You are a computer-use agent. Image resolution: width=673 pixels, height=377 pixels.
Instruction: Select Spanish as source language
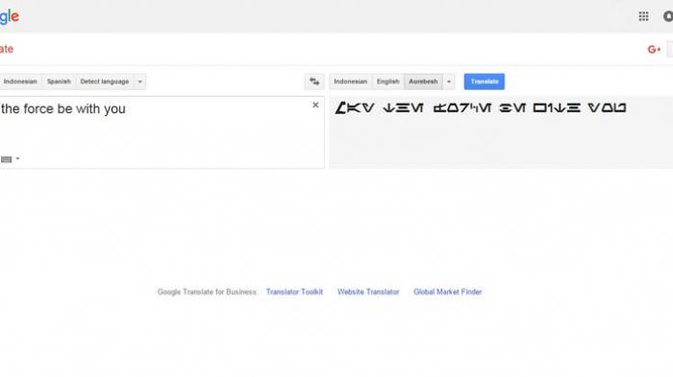pos(59,82)
